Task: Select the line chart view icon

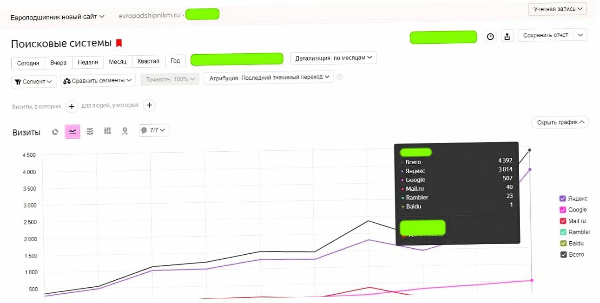Action: [73, 132]
